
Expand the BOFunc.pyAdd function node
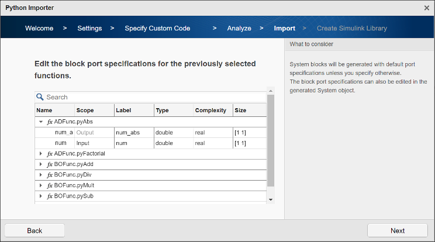pos(41,164)
